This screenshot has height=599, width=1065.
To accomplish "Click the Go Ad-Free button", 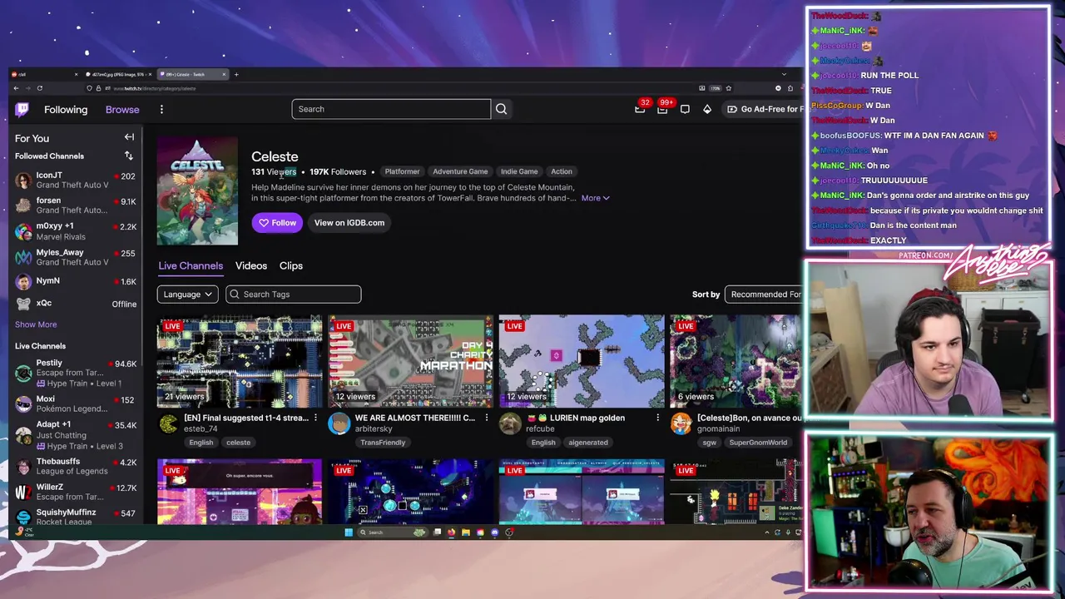I will [x=761, y=109].
